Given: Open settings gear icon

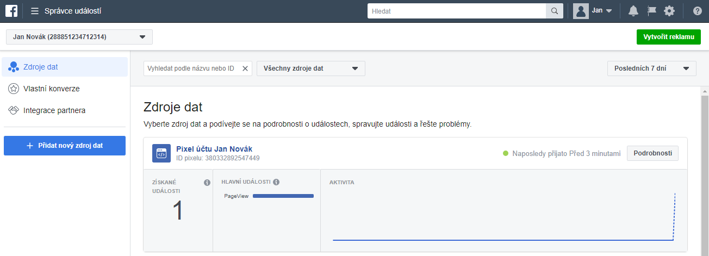Looking at the screenshot, I should click(669, 11).
